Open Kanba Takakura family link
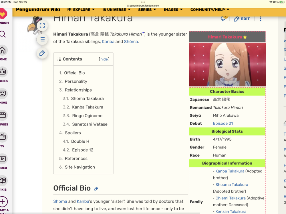 click(230, 171)
